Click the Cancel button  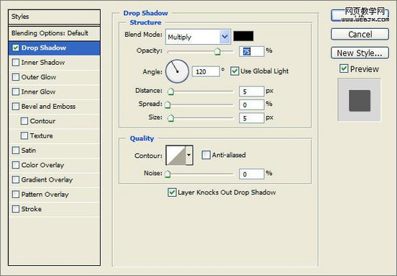pyautogui.click(x=360, y=35)
